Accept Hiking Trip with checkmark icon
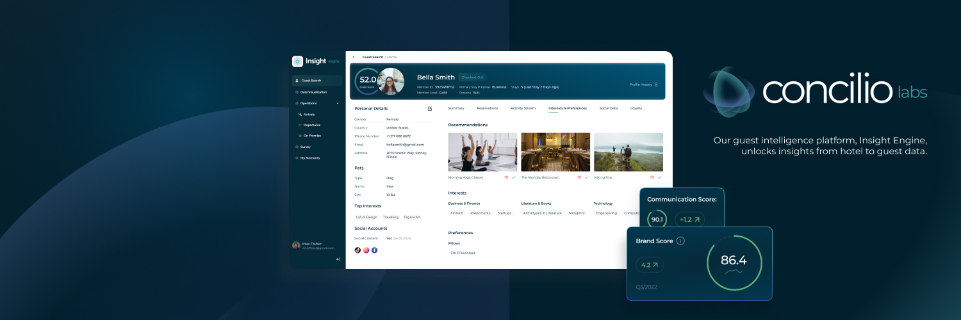This screenshot has width=961, height=320. 660,177
